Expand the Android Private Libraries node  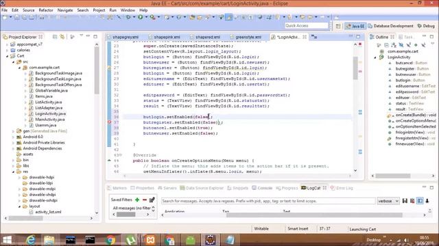tap(13, 143)
